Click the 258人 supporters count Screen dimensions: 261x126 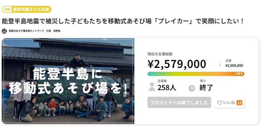point(167,88)
